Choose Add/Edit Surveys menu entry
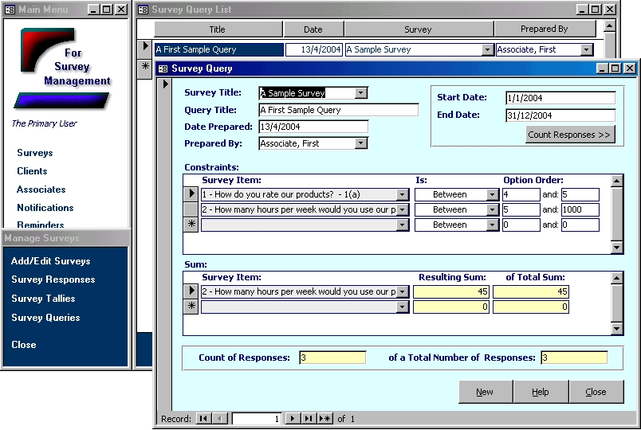The width and height of the screenshot is (641, 430). pos(50,261)
